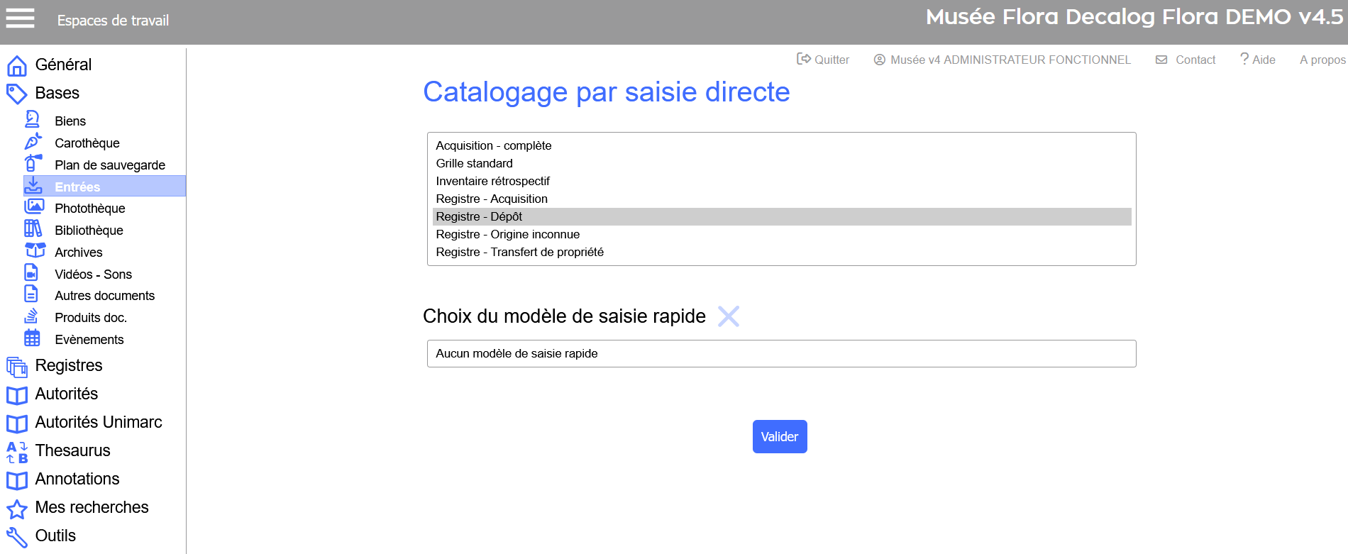The height and width of the screenshot is (554, 1348).
Task: Clear the saisie rapide model with X
Action: [x=728, y=316]
